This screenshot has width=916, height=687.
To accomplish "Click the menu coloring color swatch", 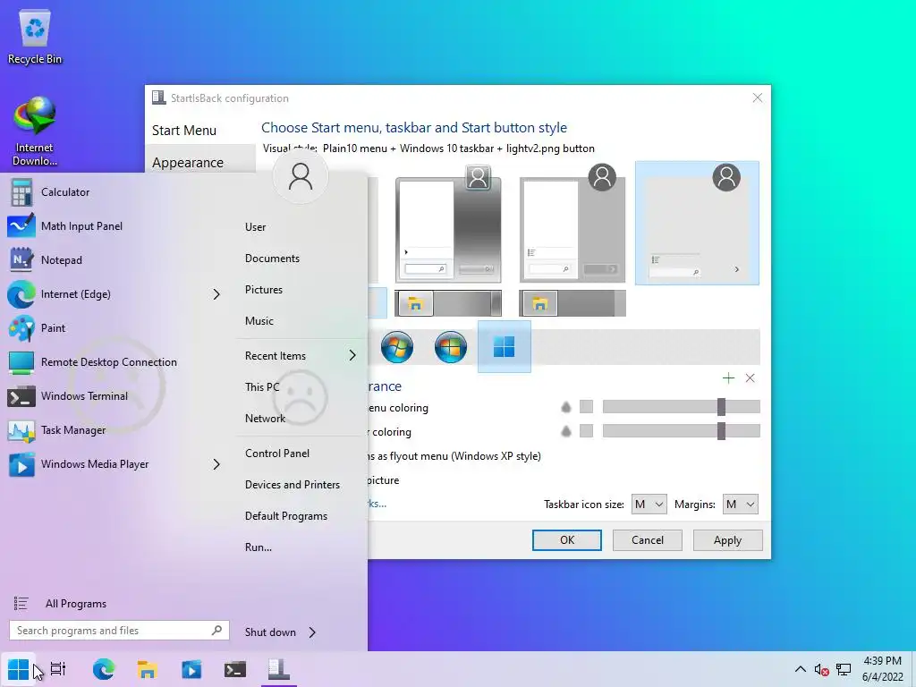I will (586, 407).
